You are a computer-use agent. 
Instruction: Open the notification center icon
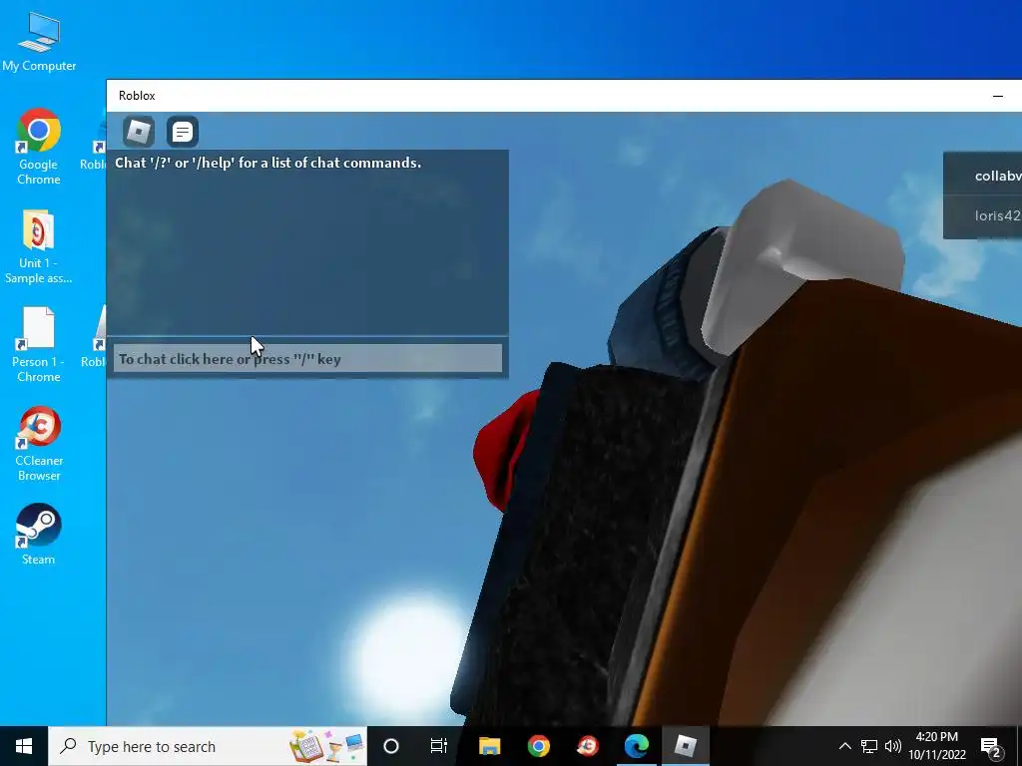(991, 747)
